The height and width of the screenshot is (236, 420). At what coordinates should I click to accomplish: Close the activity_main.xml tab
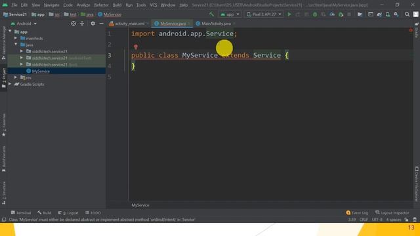tap(148, 24)
